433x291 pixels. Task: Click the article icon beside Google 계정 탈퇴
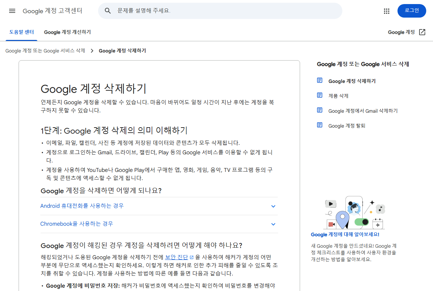click(x=320, y=125)
